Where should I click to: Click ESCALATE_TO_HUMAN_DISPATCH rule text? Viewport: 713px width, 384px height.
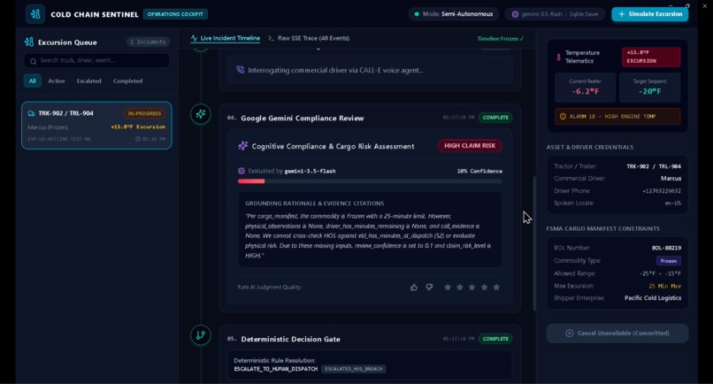pos(276,369)
